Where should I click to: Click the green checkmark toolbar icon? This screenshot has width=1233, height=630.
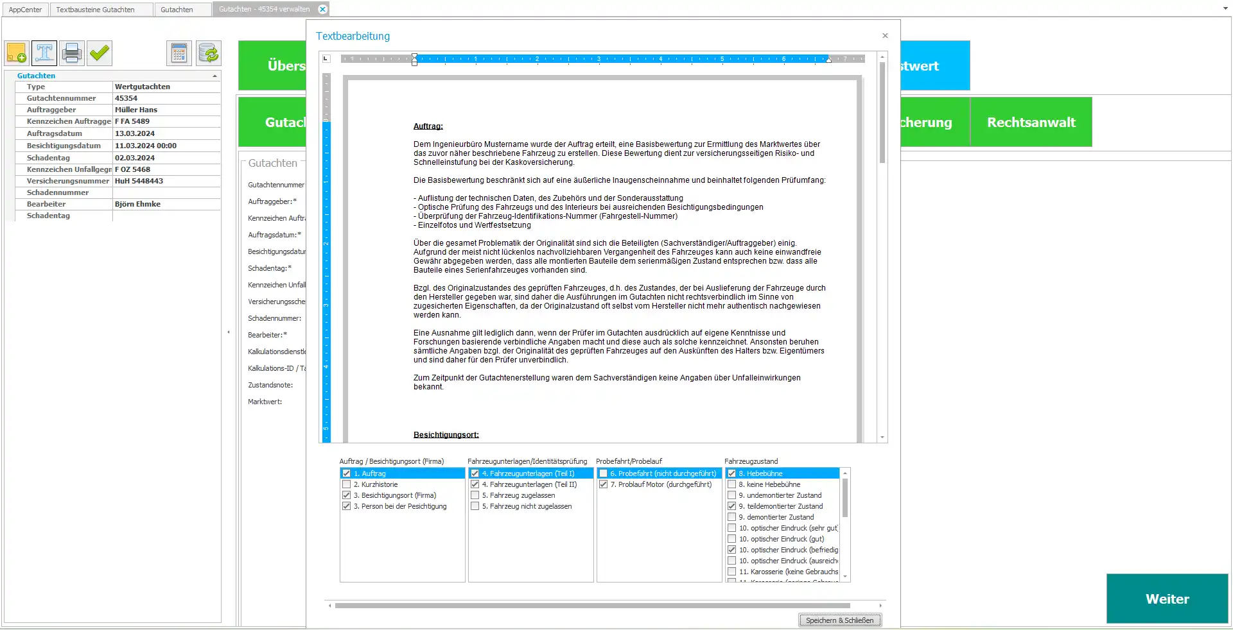[x=100, y=53]
